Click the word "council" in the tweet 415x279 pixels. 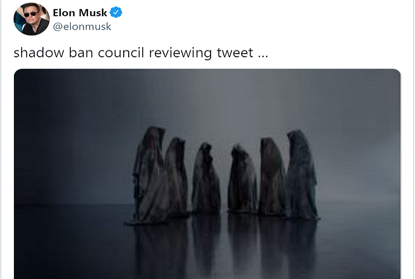coord(121,52)
